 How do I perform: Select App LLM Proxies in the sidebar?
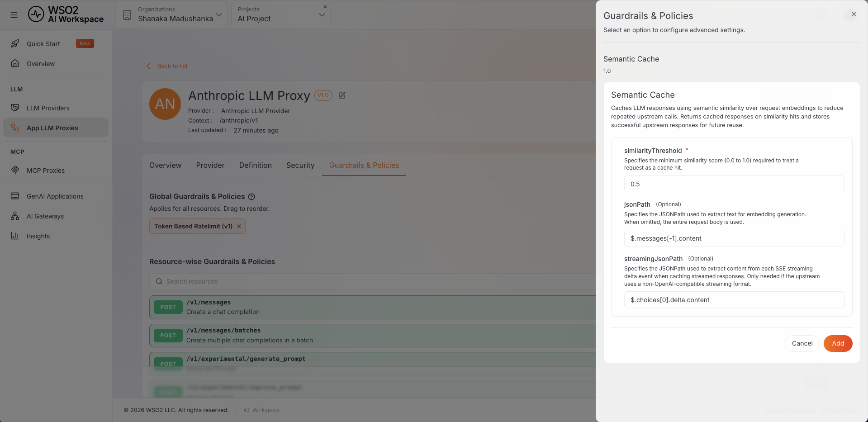56,128
